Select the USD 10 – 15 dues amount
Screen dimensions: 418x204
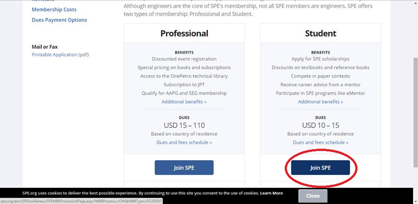[320, 126]
